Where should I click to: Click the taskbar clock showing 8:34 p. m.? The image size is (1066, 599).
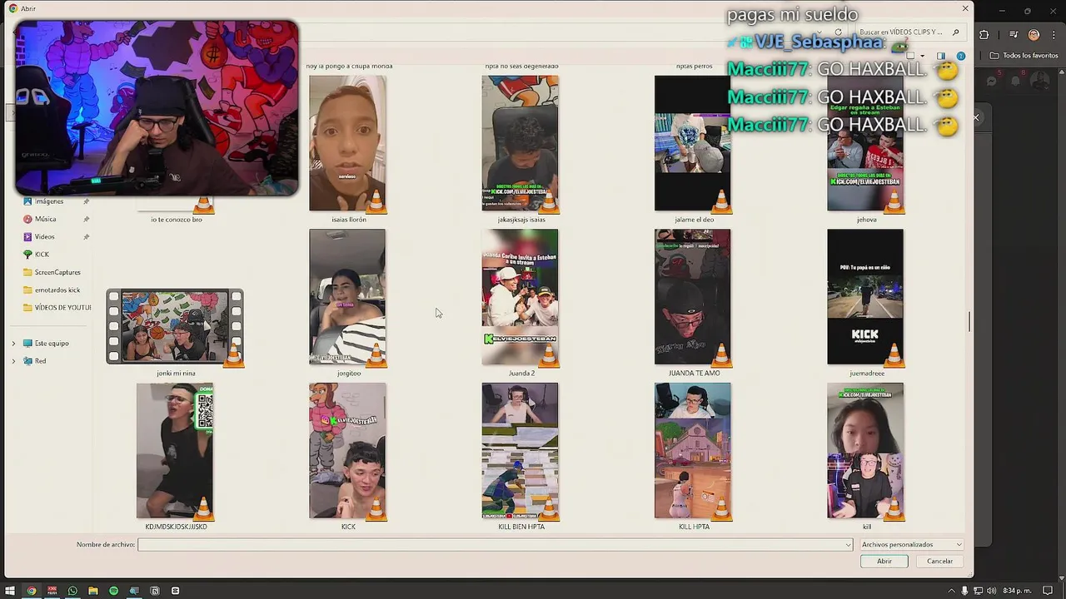tap(1017, 591)
